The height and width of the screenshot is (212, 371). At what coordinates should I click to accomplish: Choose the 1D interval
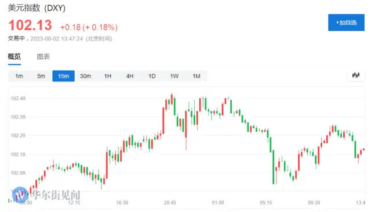tap(152, 76)
